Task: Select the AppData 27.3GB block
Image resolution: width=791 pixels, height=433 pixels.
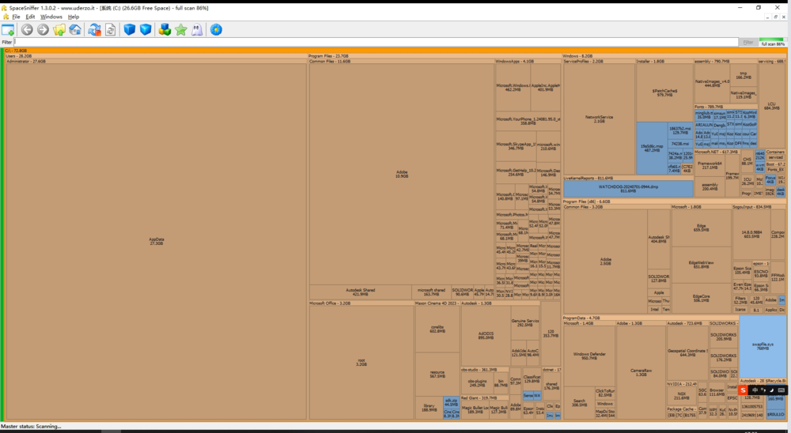Action: [157, 242]
